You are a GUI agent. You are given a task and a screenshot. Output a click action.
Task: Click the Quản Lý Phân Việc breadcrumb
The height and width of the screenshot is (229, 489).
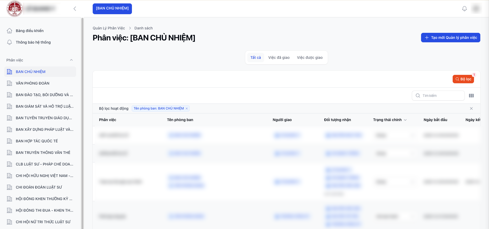point(109,28)
